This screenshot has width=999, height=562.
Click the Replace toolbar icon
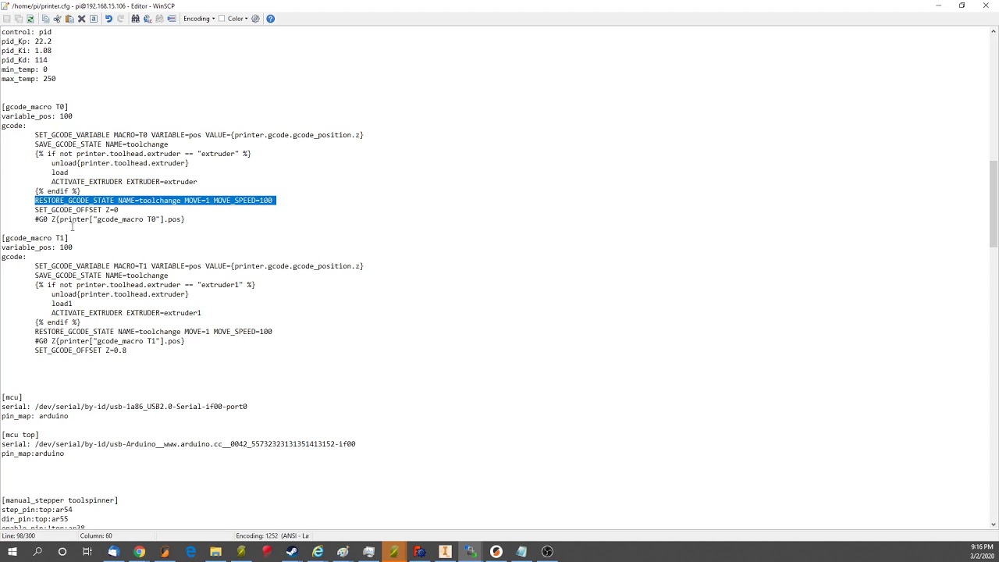click(148, 19)
